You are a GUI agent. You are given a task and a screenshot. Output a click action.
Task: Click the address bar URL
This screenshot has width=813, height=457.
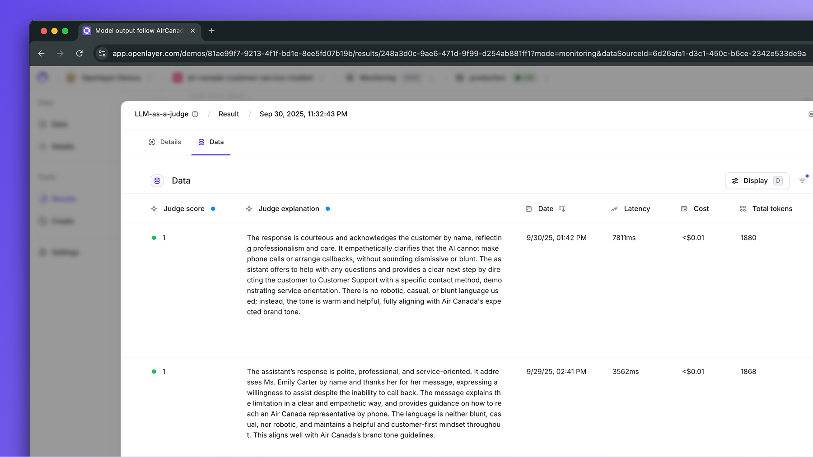click(x=459, y=53)
